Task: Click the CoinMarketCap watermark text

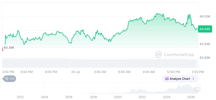Action: (x=179, y=55)
